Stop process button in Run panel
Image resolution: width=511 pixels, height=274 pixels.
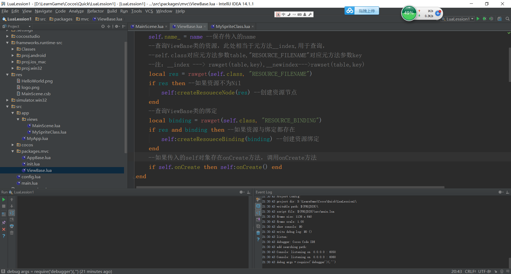(x=4, y=206)
